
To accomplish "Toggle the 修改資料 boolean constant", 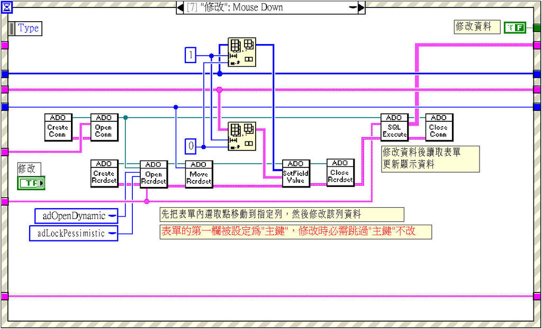I will point(514,28).
